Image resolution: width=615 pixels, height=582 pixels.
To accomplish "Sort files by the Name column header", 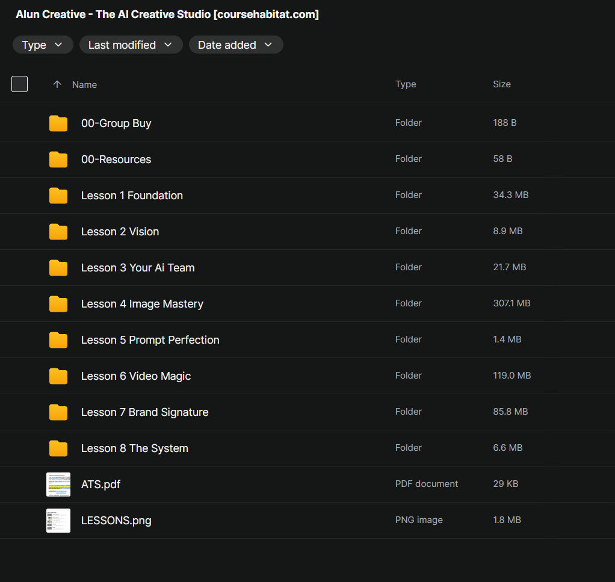I will [84, 85].
